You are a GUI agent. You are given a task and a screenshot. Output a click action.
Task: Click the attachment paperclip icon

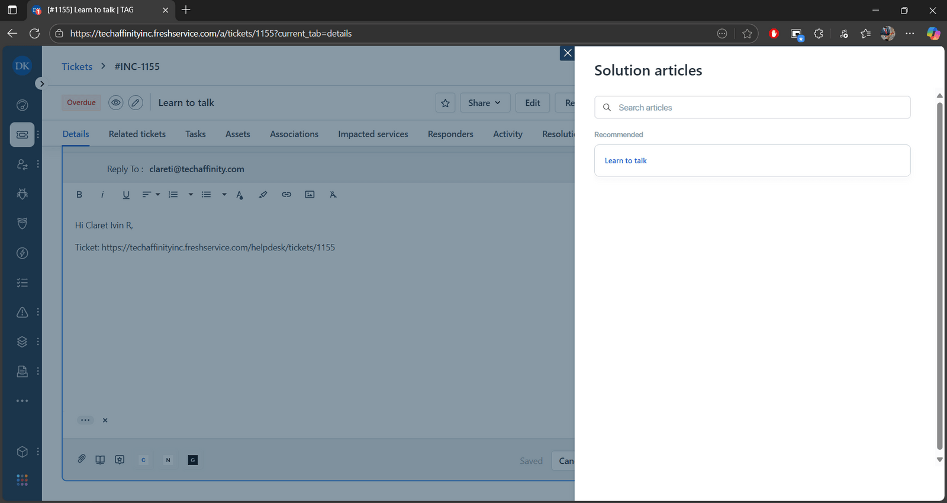[82, 459]
